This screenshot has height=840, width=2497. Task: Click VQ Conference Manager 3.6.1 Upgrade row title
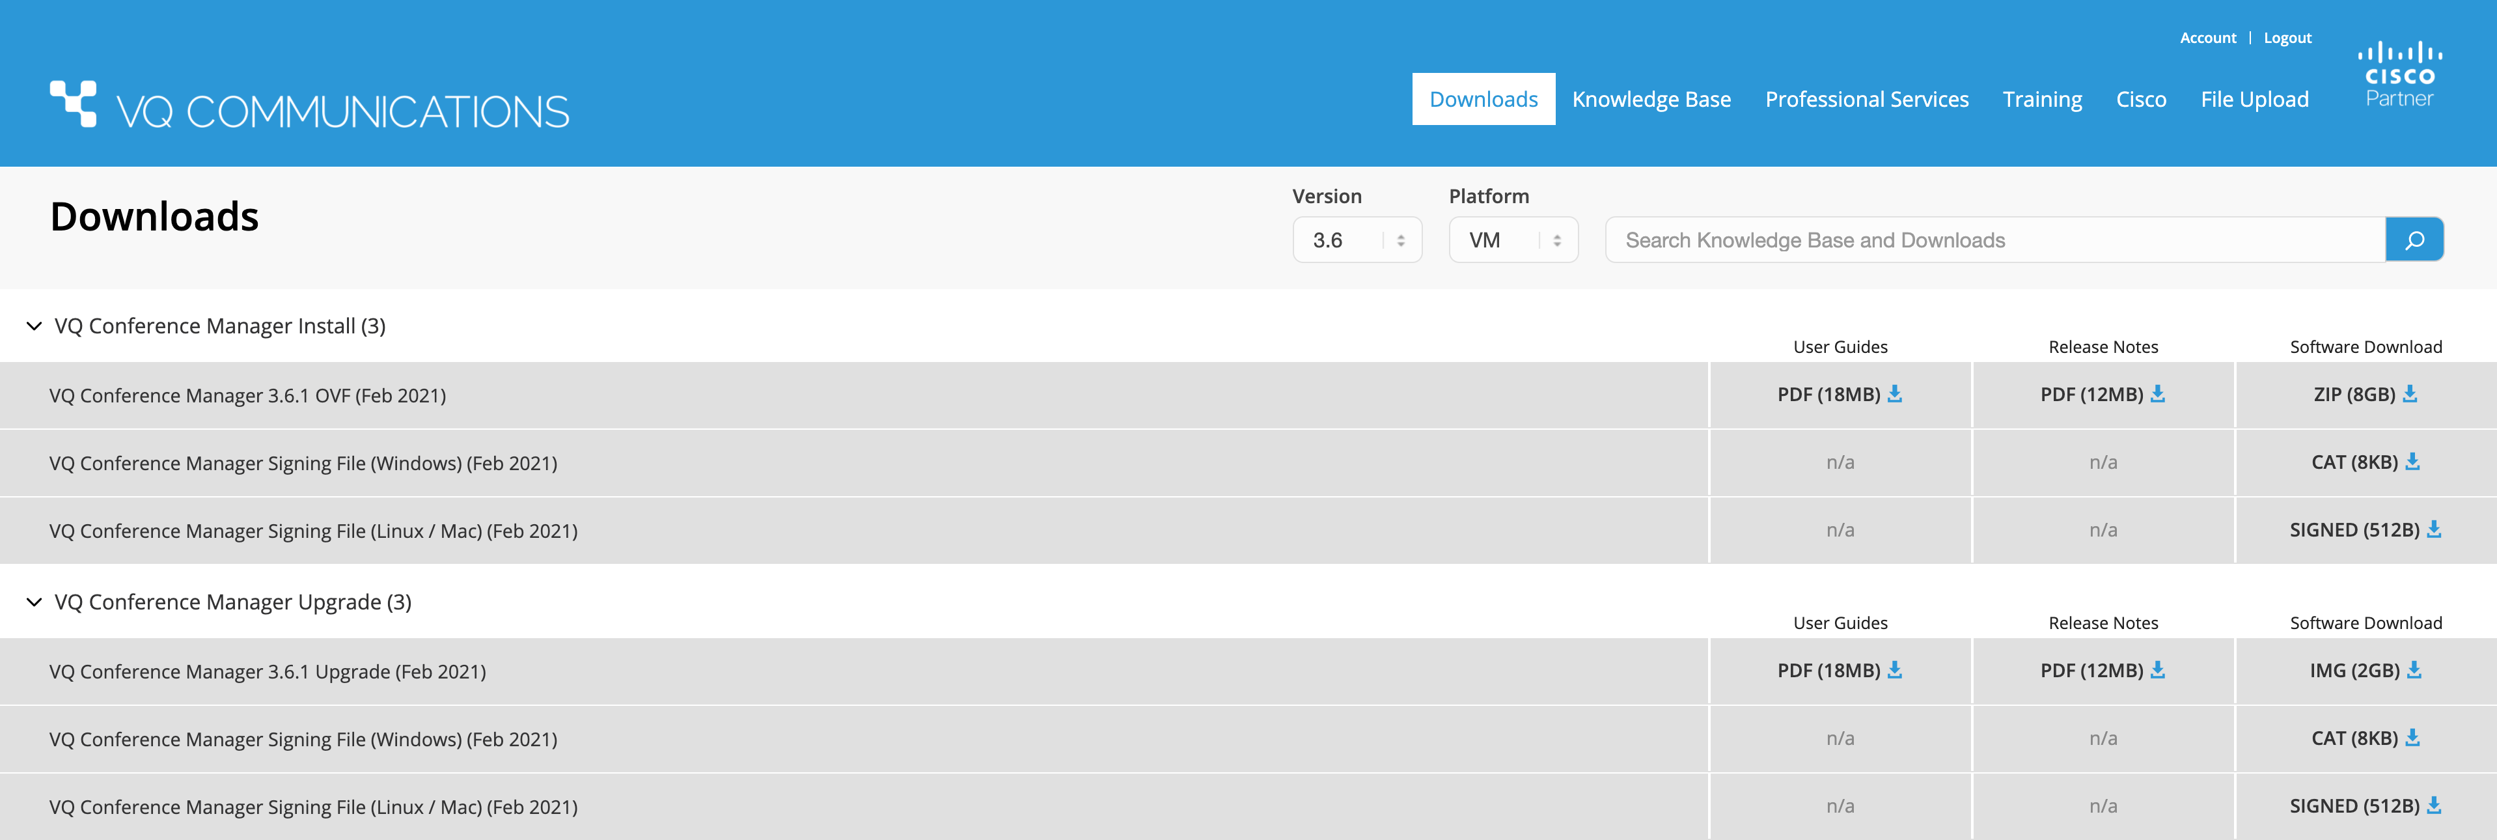268,672
